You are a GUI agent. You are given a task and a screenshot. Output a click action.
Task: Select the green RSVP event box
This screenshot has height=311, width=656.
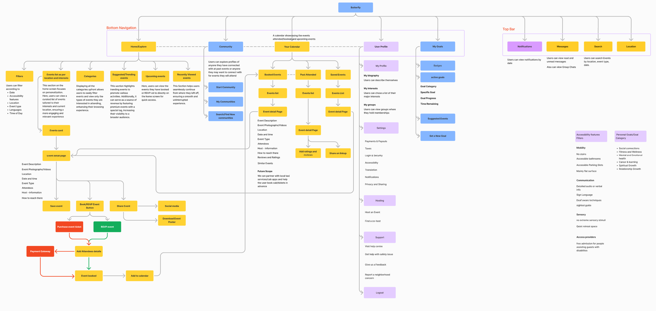coord(107,227)
